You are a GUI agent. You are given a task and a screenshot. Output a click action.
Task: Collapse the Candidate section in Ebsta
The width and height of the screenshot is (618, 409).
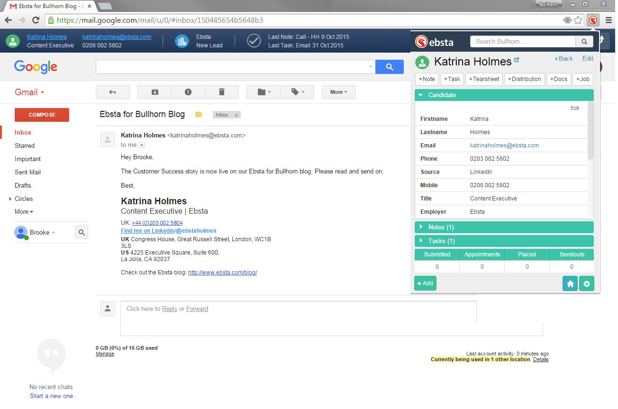504,95
